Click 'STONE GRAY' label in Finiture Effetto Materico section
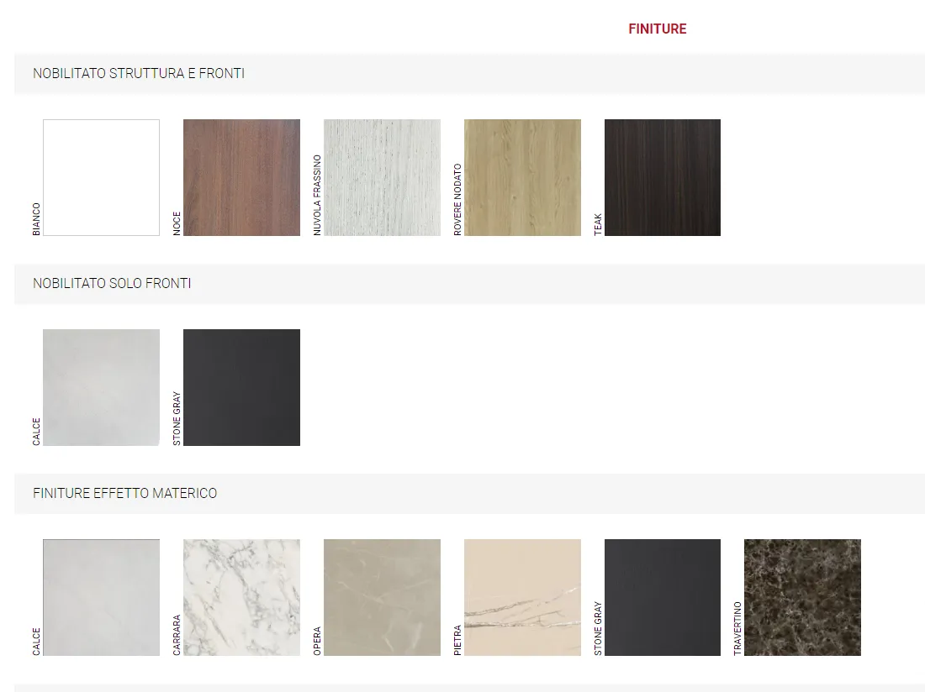The width and height of the screenshot is (925, 692). pyautogui.click(x=598, y=628)
